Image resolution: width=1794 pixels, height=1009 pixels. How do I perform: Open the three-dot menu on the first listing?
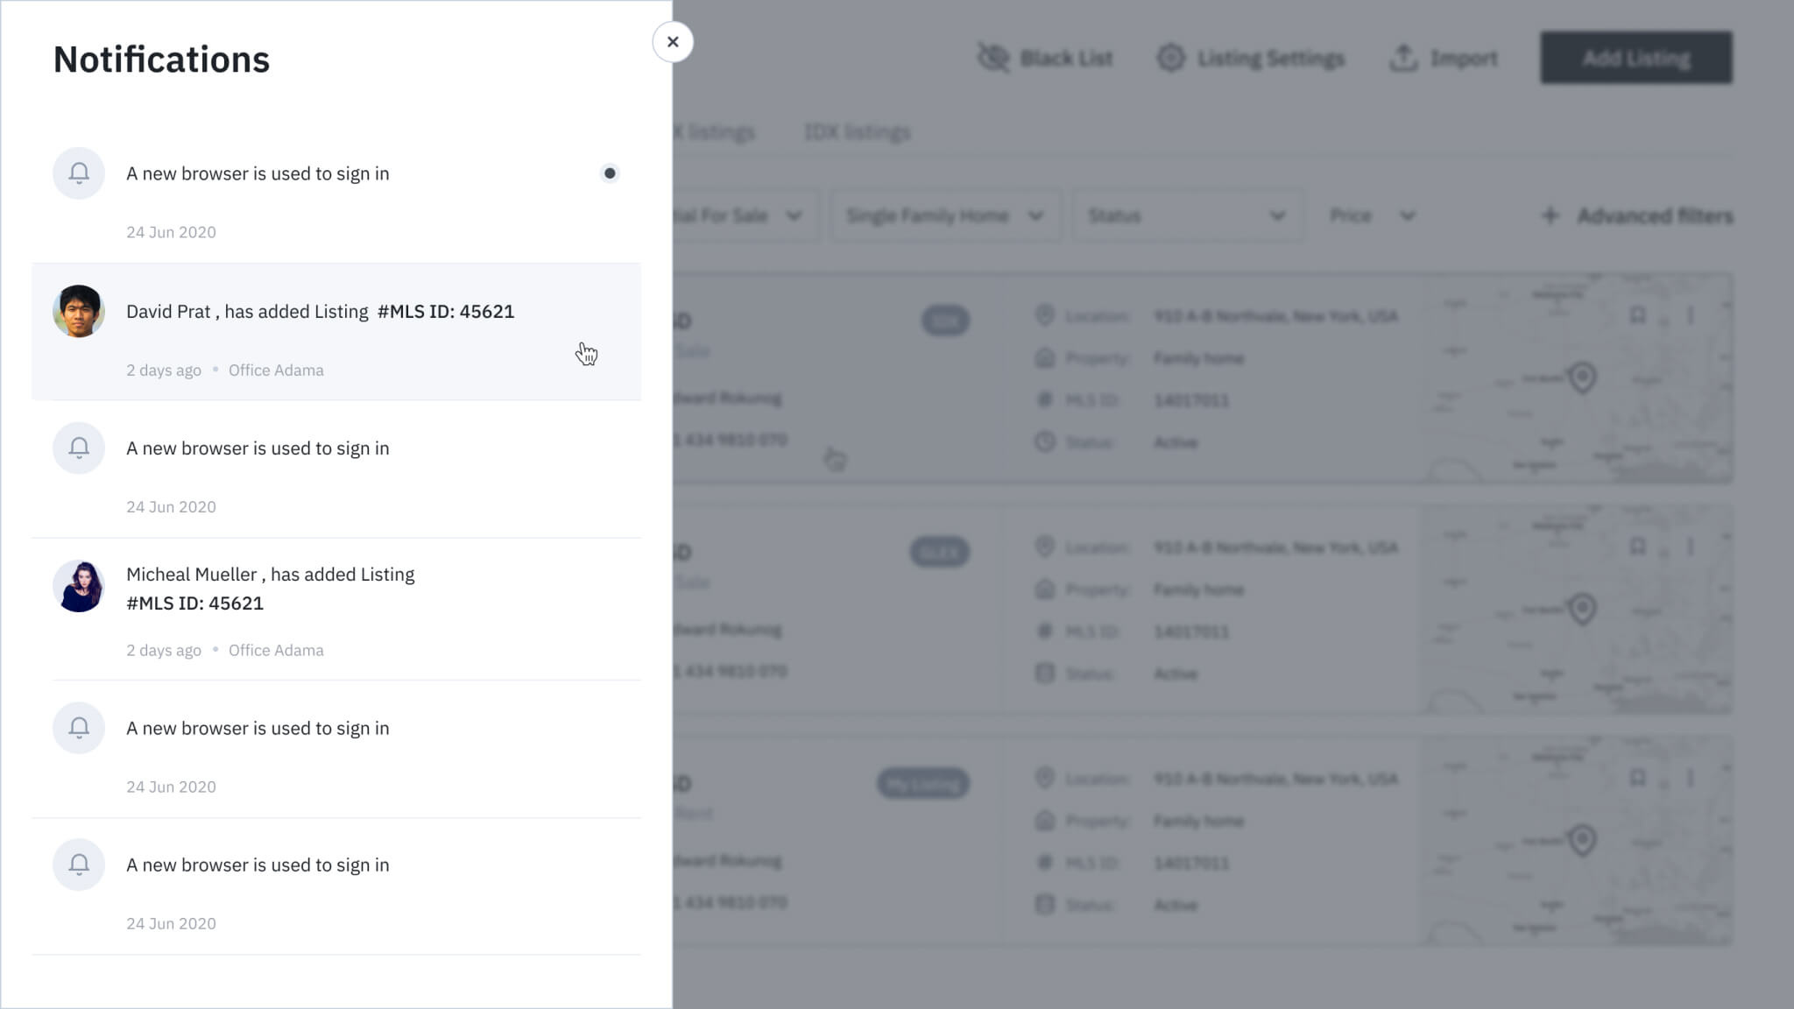pos(1691,315)
